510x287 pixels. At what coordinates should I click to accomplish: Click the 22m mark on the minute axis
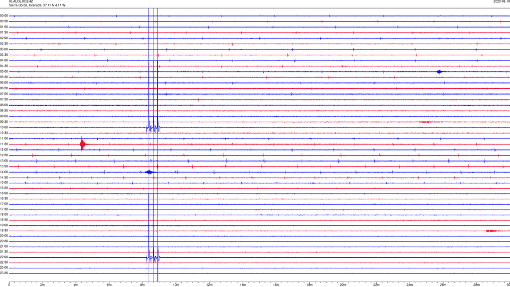376,285
